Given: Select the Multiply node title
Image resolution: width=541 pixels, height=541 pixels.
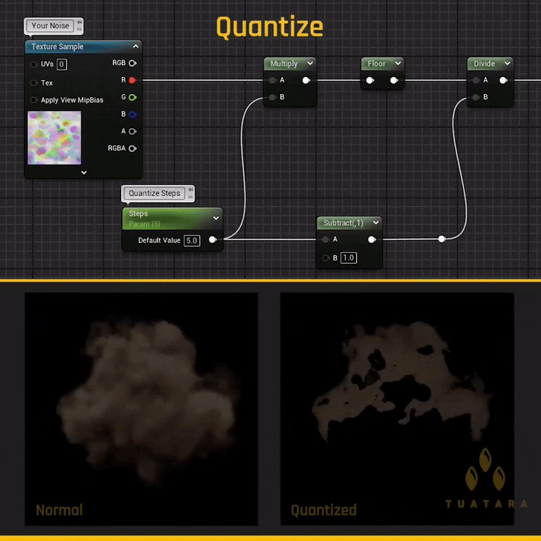Looking at the screenshot, I should [284, 64].
